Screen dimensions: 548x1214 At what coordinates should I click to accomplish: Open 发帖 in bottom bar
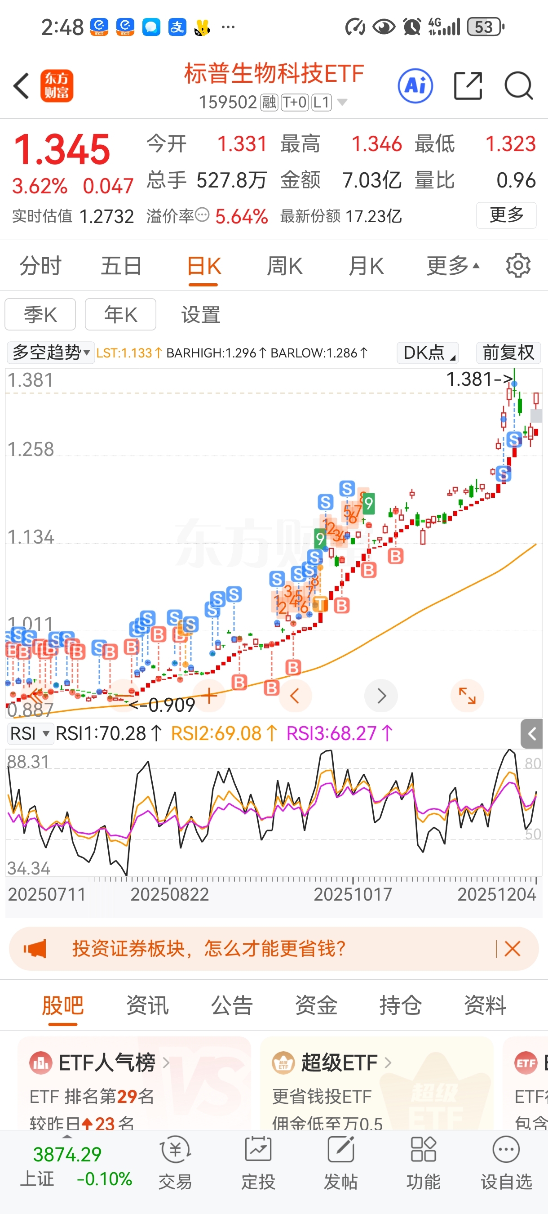click(x=341, y=1169)
